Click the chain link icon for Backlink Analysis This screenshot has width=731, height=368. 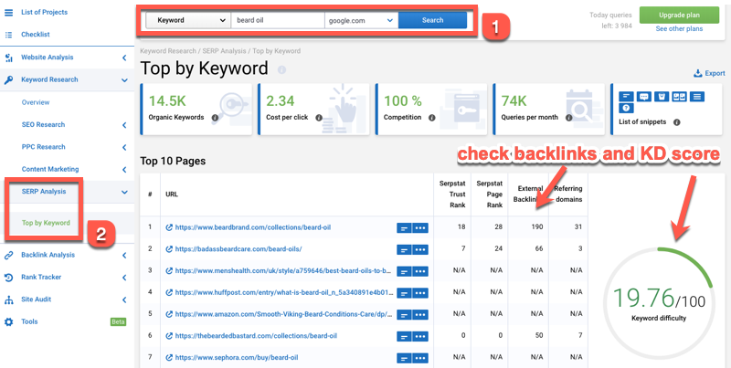pyautogui.click(x=8, y=256)
